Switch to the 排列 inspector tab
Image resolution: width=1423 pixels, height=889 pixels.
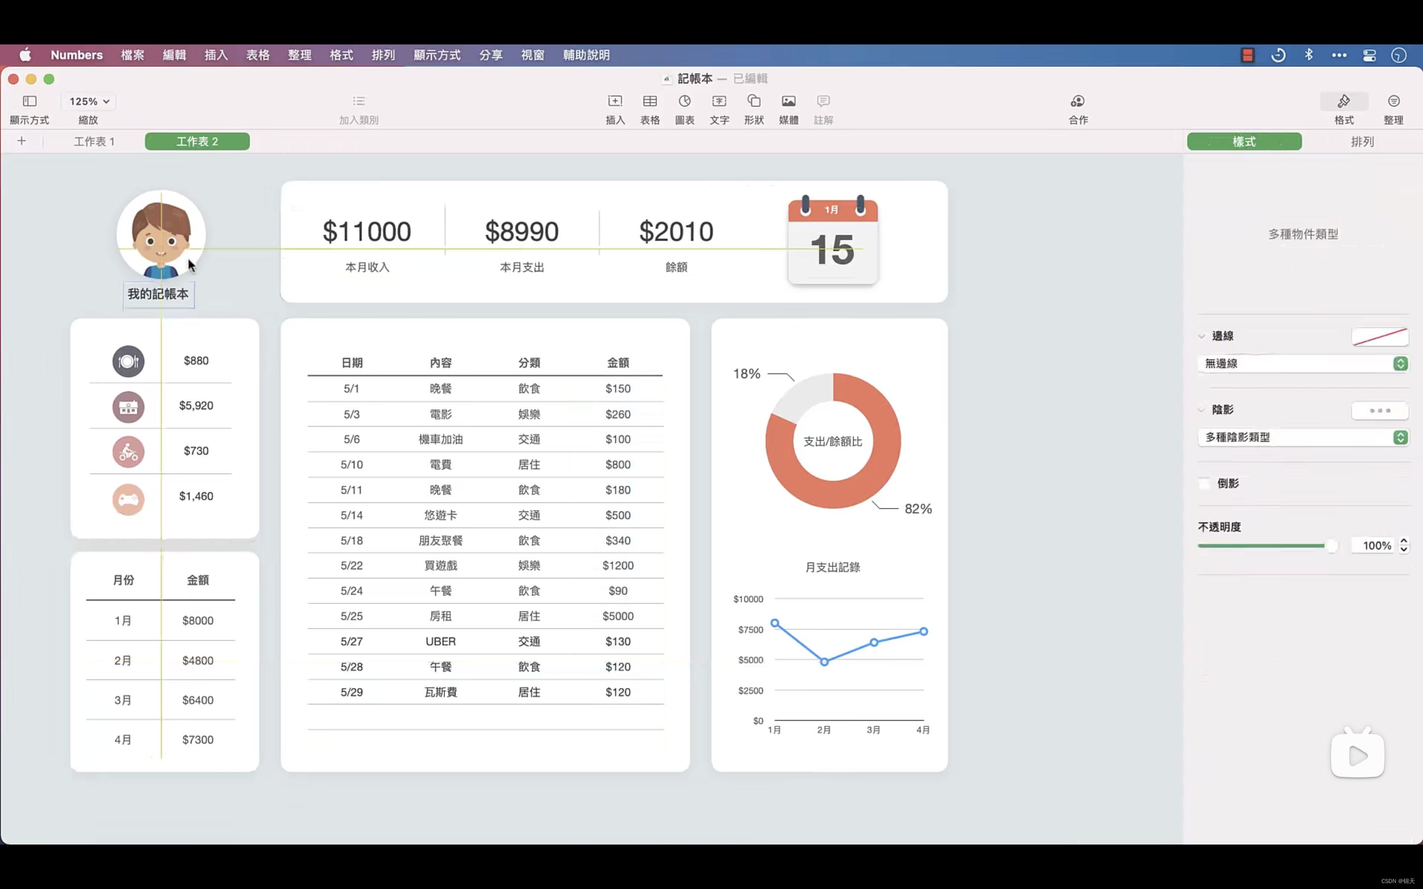pos(1362,142)
